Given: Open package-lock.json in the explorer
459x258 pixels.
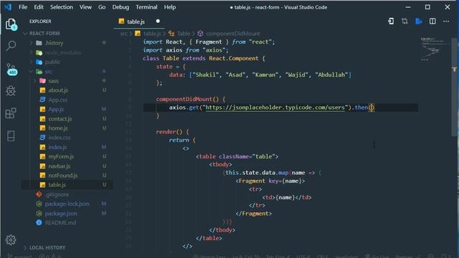Looking at the screenshot, I should [67, 204].
